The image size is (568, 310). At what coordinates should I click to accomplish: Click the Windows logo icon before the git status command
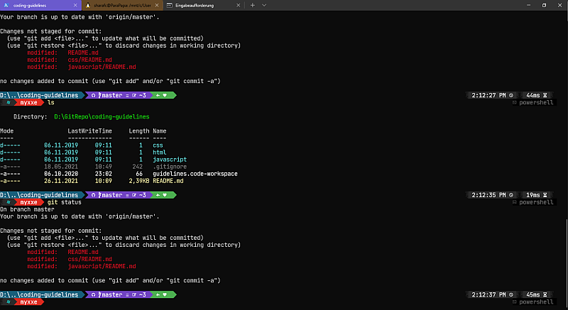point(9,202)
